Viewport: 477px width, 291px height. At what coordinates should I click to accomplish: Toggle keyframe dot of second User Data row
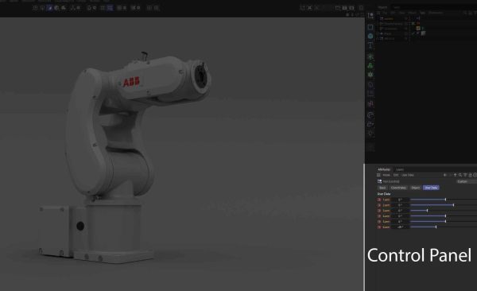point(379,205)
